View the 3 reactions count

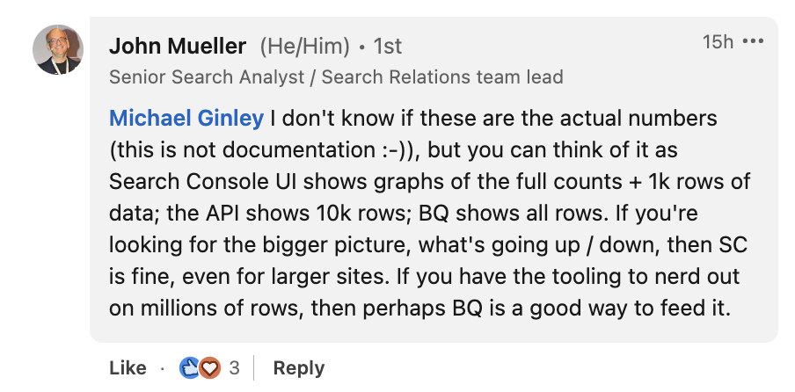click(234, 368)
